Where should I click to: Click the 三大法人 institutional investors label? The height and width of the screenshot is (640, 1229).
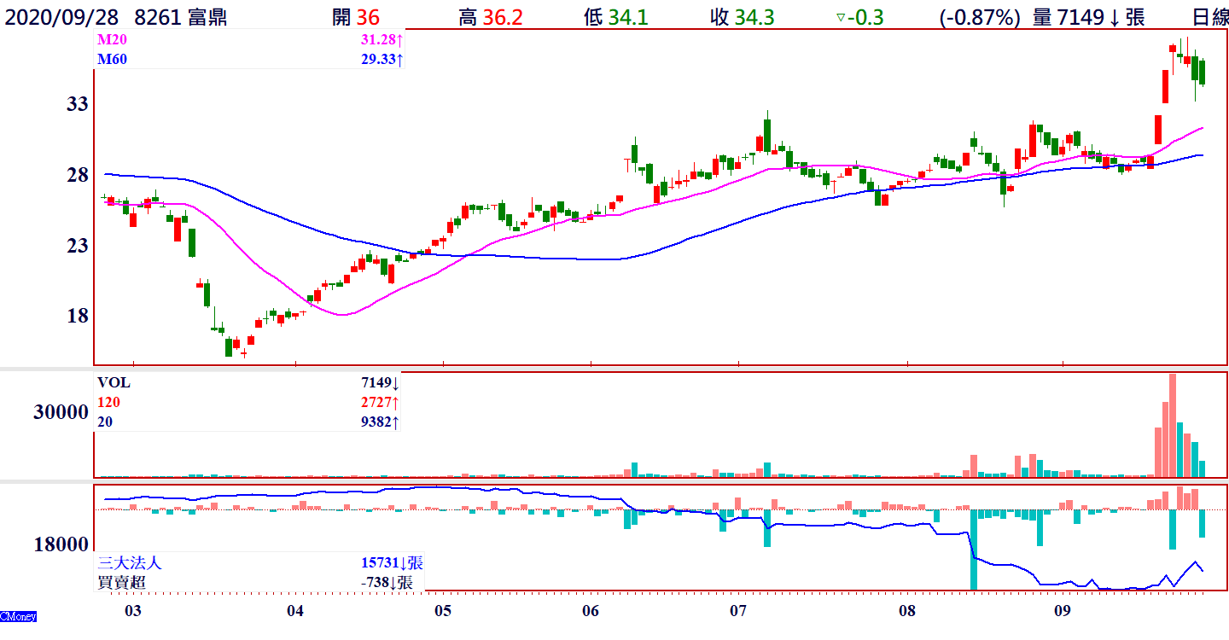pos(130,563)
